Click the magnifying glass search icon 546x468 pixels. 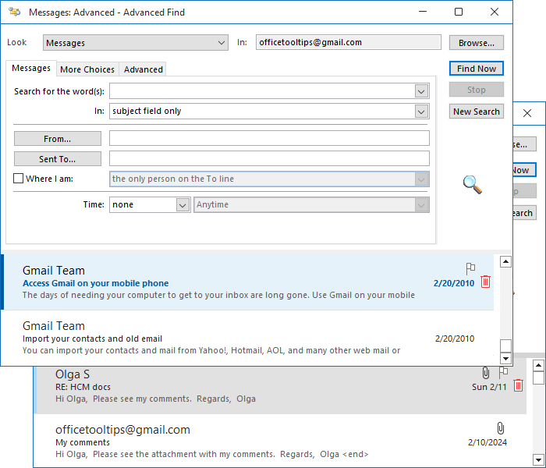[x=473, y=185]
